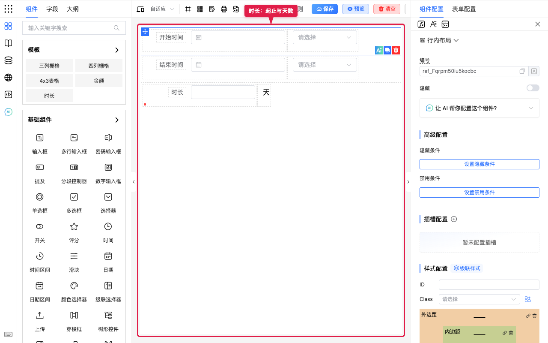Click the 时长 input field
The width and height of the screenshot is (548, 343).
pos(223,92)
